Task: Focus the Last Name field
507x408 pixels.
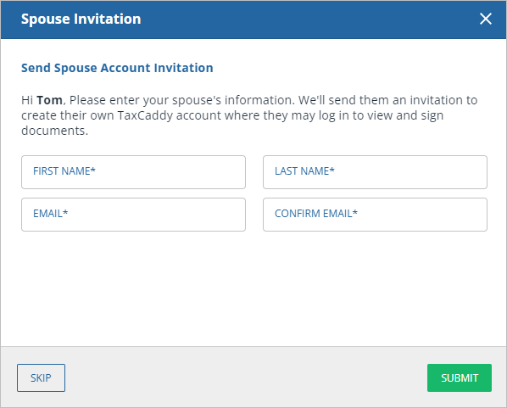Action: 375,172
